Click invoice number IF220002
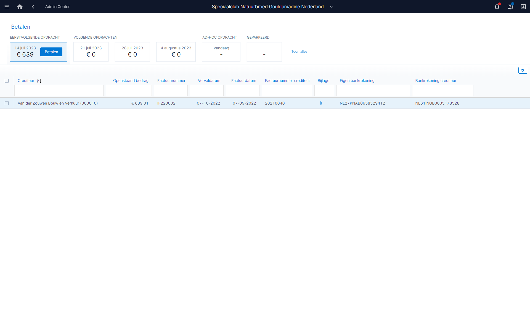This screenshot has height=331, width=530. [166, 103]
